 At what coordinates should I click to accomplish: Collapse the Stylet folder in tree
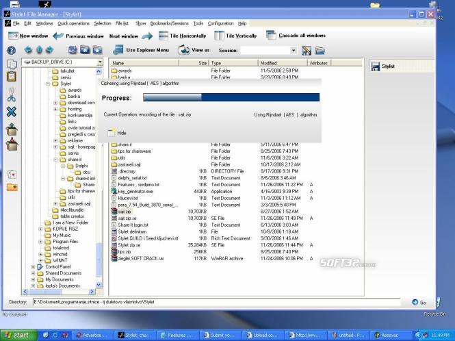point(48,84)
